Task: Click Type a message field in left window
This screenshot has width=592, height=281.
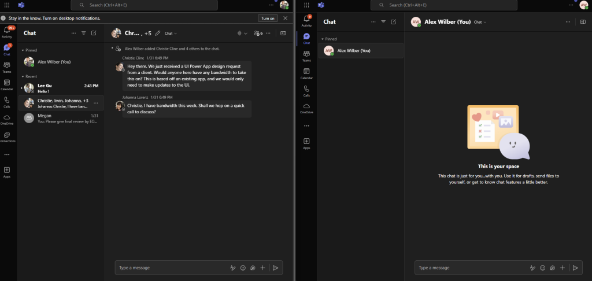Action: click(172, 268)
